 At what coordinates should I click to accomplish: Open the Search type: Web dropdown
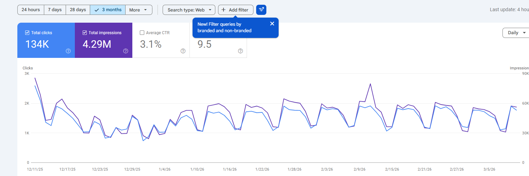tap(189, 10)
